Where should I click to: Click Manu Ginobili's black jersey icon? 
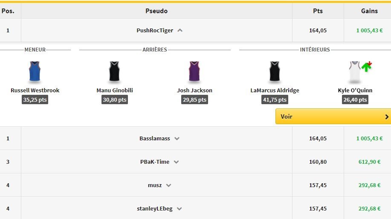pyautogui.click(x=114, y=71)
